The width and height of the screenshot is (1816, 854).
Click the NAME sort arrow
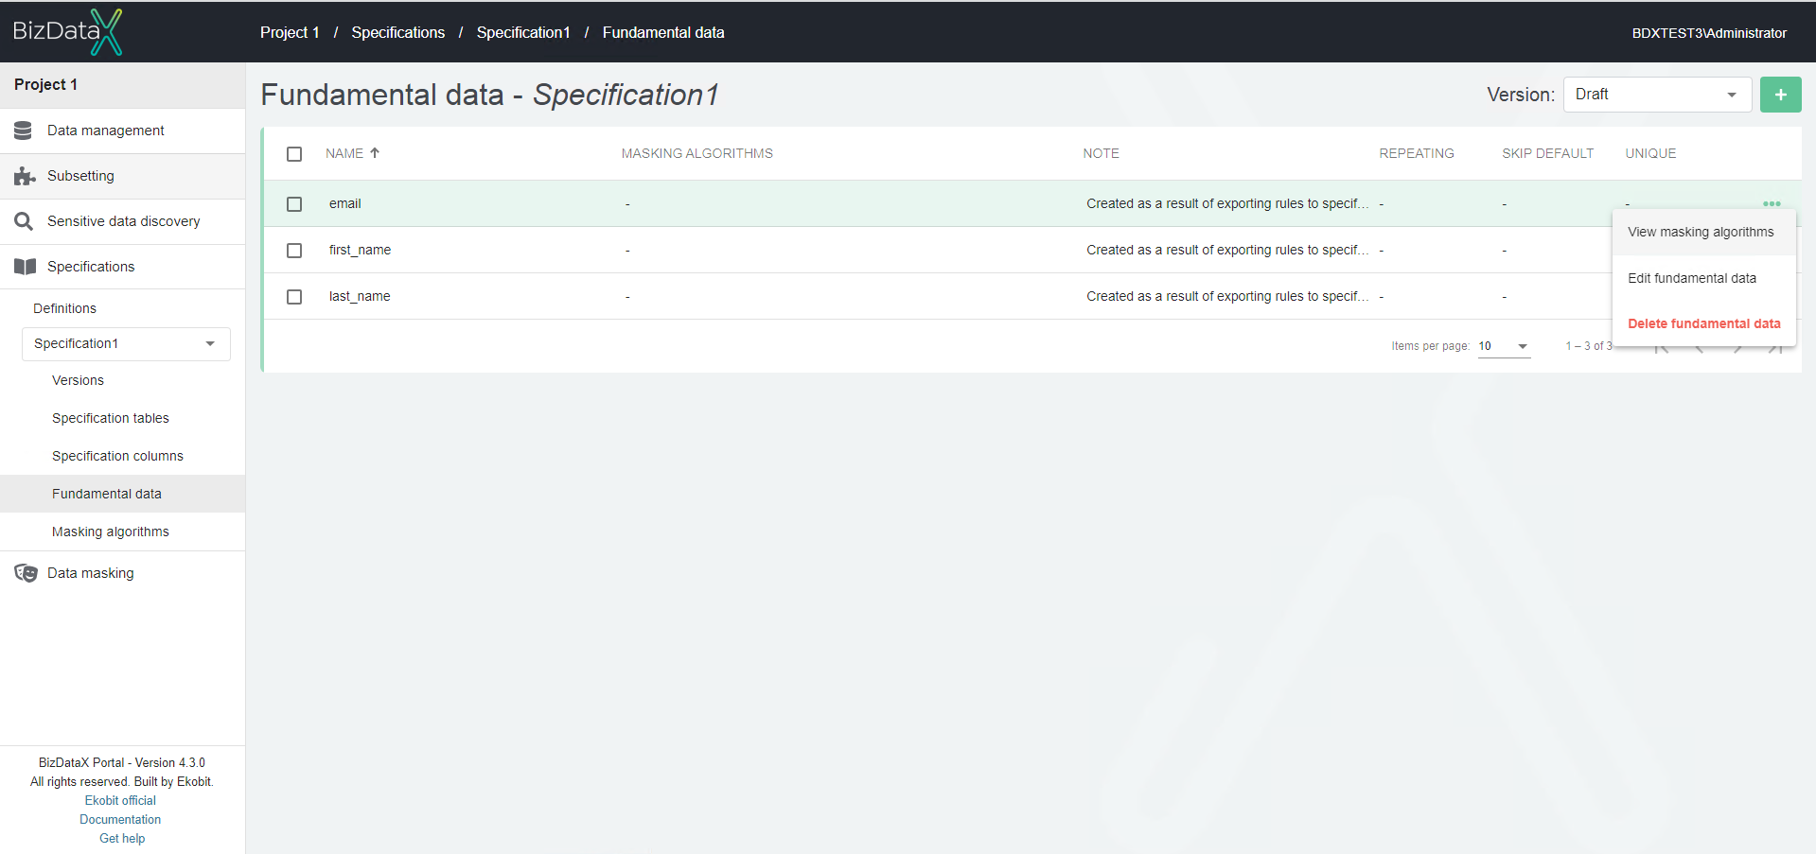(x=375, y=152)
